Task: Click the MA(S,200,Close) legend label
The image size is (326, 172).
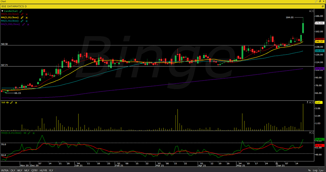Action: [x=10, y=24]
